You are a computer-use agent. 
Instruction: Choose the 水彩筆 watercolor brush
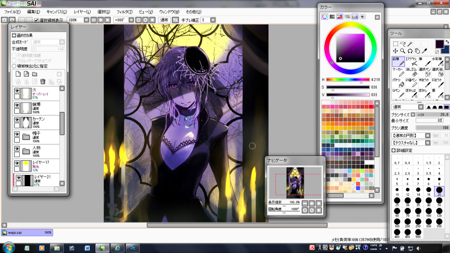(x=437, y=61)
